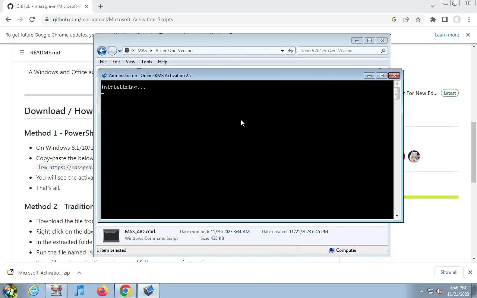
Task: Click the Google icon in the address bar
Action: (x=394, y=19)
